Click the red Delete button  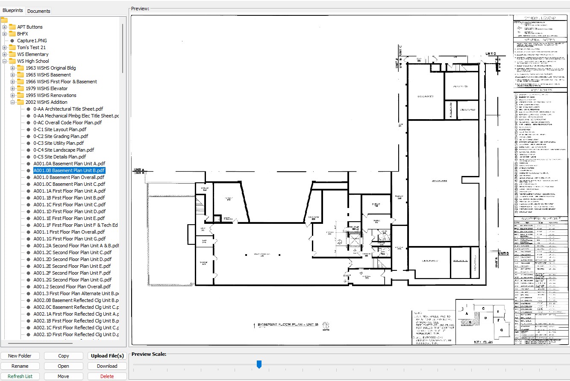107,376
